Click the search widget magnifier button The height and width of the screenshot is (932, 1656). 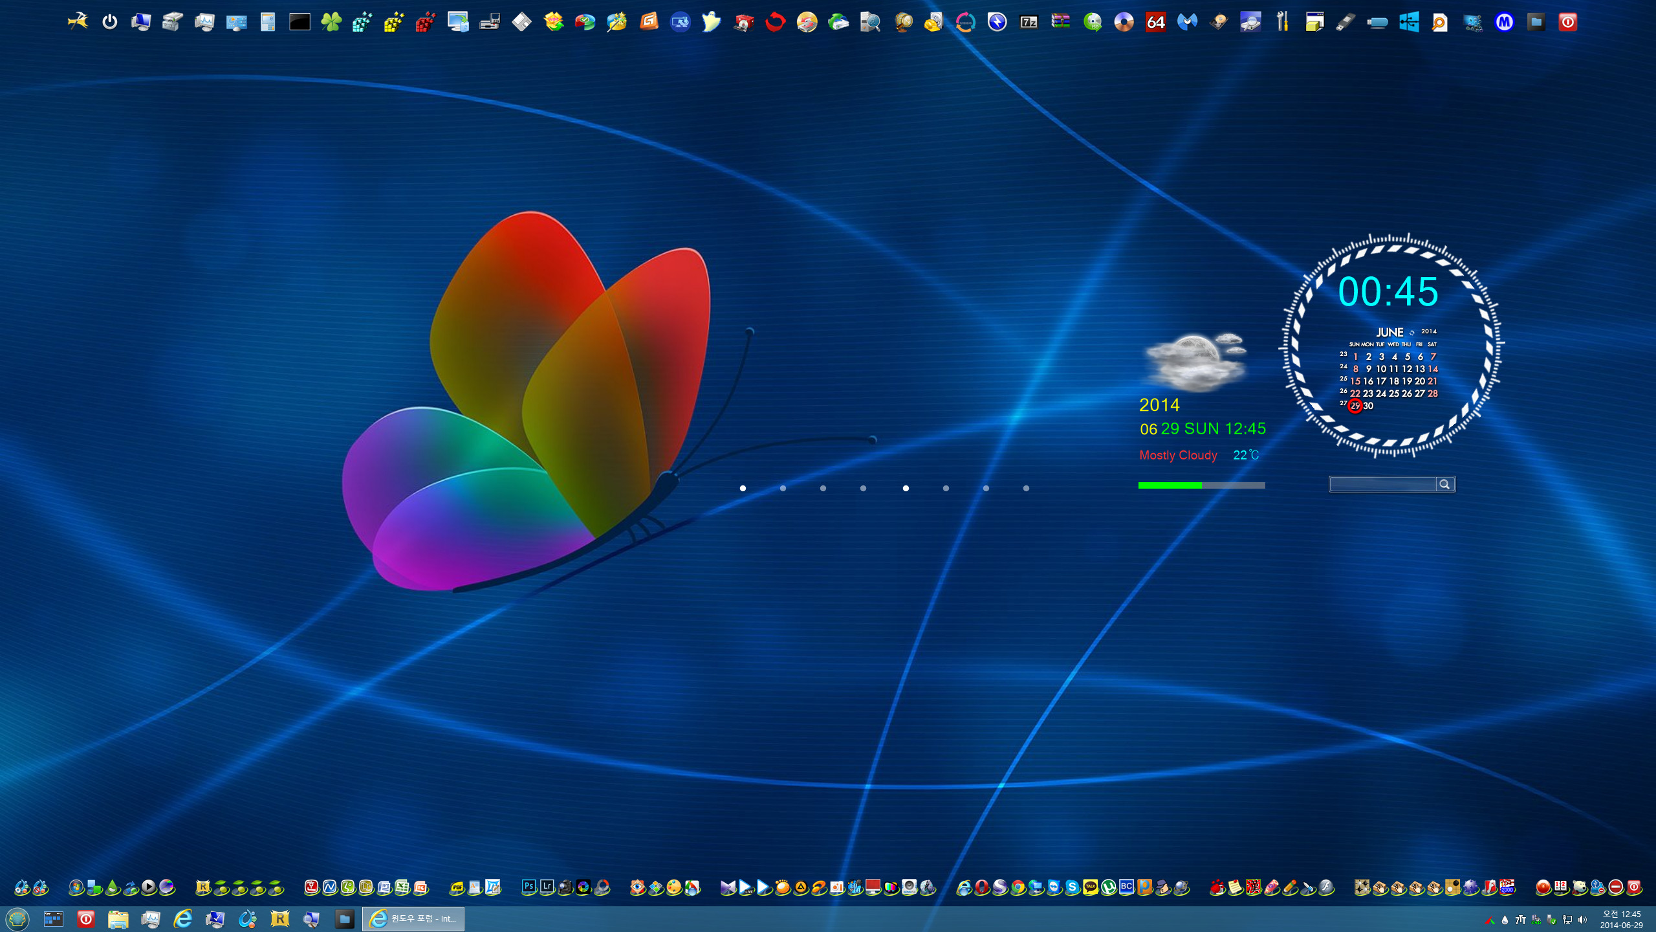coord(1444,484)
